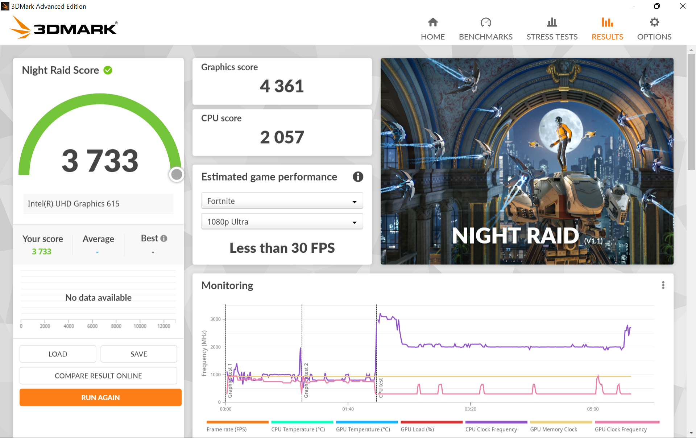Click the Home house icon
The width and height of the screenshot is (696, 438).
pyautogui.click(x=433, y=22)
